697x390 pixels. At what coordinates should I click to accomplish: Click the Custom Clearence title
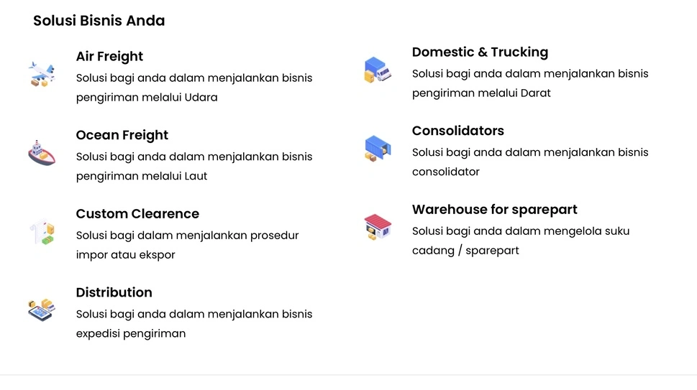[137, 214]
